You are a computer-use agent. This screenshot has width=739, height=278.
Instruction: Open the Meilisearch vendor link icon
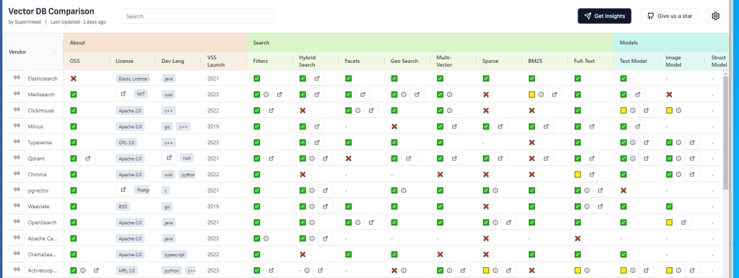coord(16,94)
